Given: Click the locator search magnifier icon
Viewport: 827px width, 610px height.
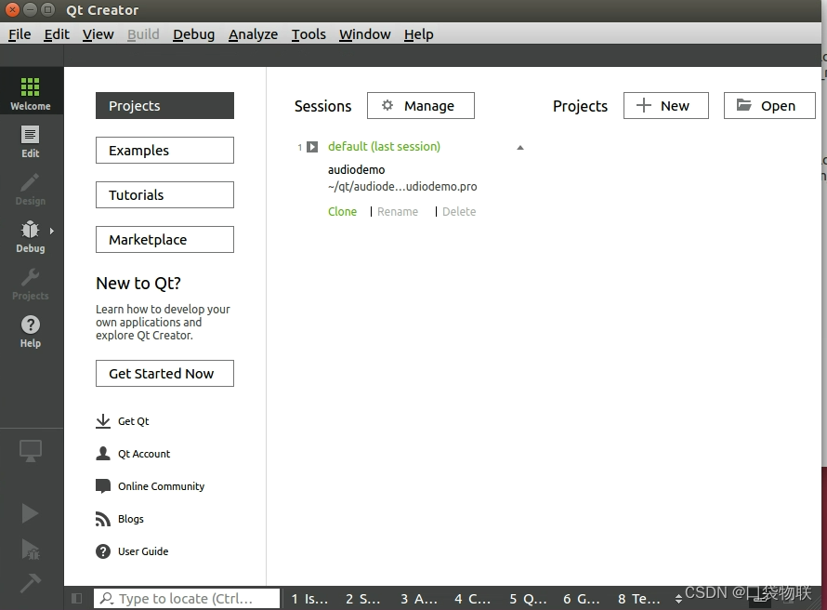Looking at the screenshot, I should click(107, 599).
